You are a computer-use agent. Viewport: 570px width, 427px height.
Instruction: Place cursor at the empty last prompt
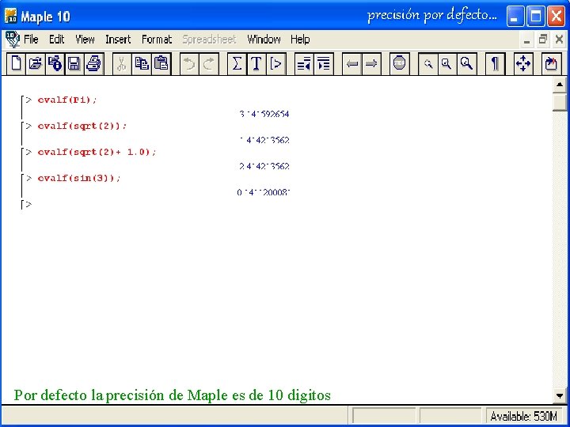click(x=28, y=205)
